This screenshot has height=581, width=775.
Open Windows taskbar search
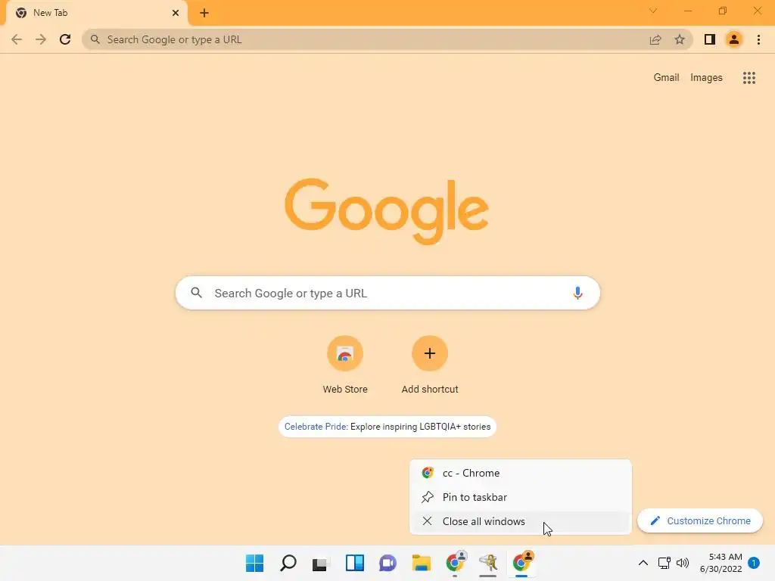(288, 563)
